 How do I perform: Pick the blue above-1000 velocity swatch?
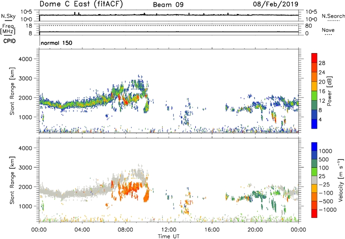pos(314,147)
